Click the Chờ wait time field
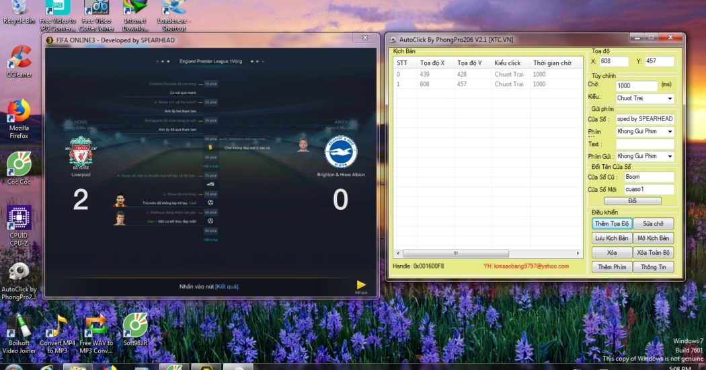 [x=637, y=85]
